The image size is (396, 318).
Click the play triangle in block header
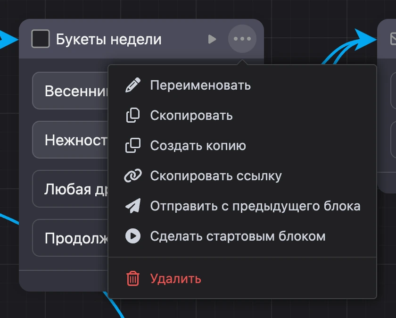(x=212, y=39)
